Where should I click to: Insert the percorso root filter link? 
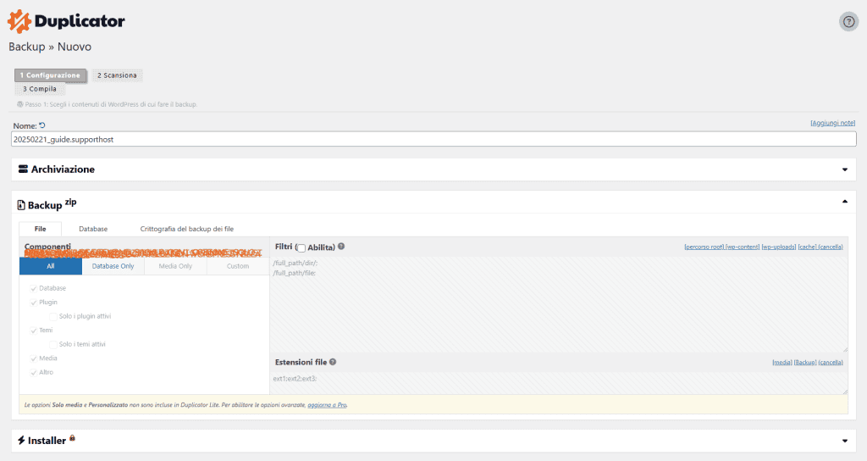(704, 247)
